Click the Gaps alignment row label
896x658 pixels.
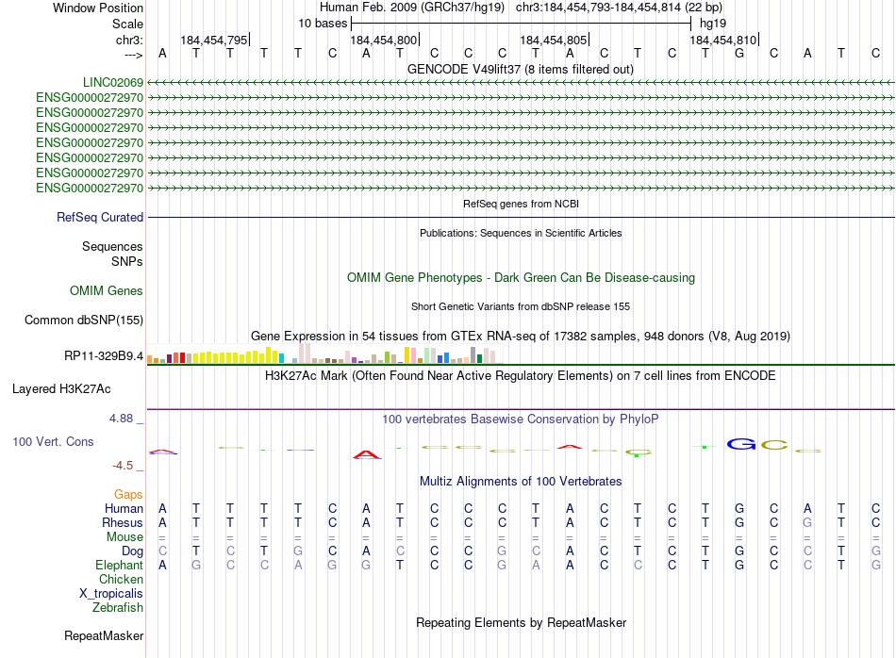(128, 494)
